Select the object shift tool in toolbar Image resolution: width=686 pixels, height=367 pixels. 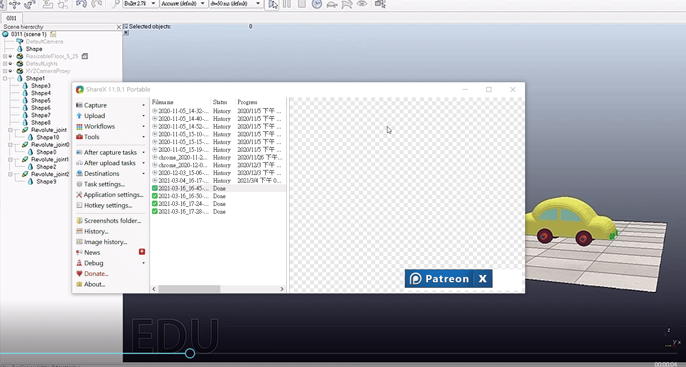click(x=15, y=4)
